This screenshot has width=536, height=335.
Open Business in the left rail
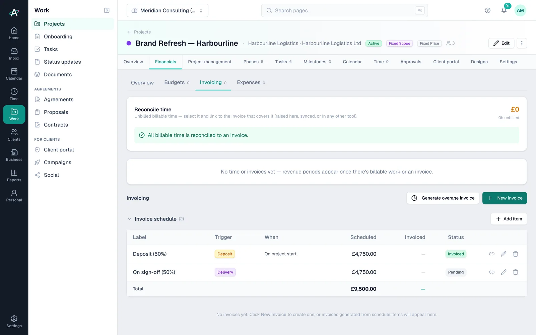[14, 155]
